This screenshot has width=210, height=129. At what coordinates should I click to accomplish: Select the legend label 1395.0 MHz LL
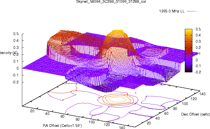point(172,11)
